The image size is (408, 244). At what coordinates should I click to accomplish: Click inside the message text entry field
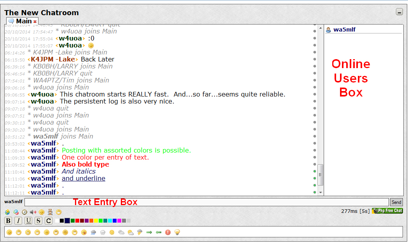pyautogui.click(x=207, y=202)
